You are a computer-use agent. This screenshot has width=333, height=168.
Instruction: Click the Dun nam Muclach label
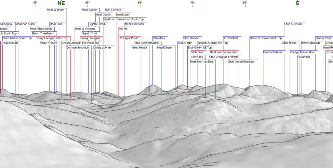pos(77,48)
